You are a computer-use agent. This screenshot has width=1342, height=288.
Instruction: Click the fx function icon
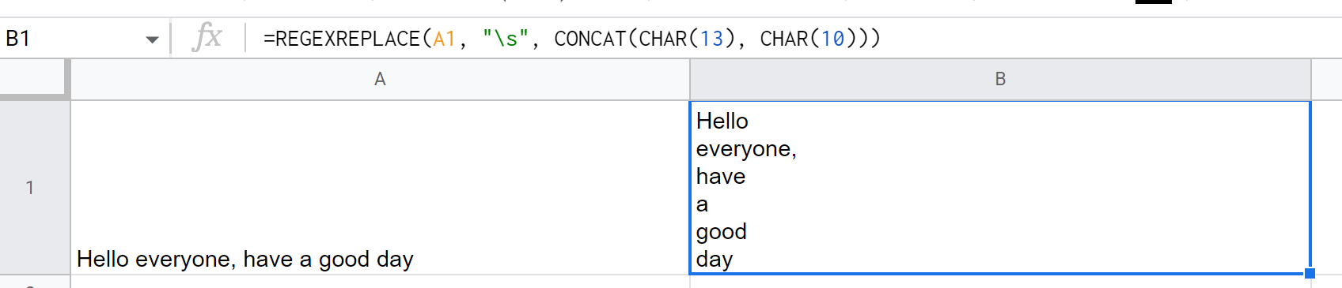207,37
